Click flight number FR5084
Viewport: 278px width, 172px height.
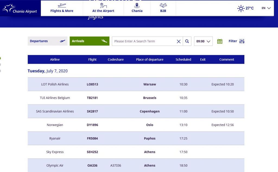(92, 138)
